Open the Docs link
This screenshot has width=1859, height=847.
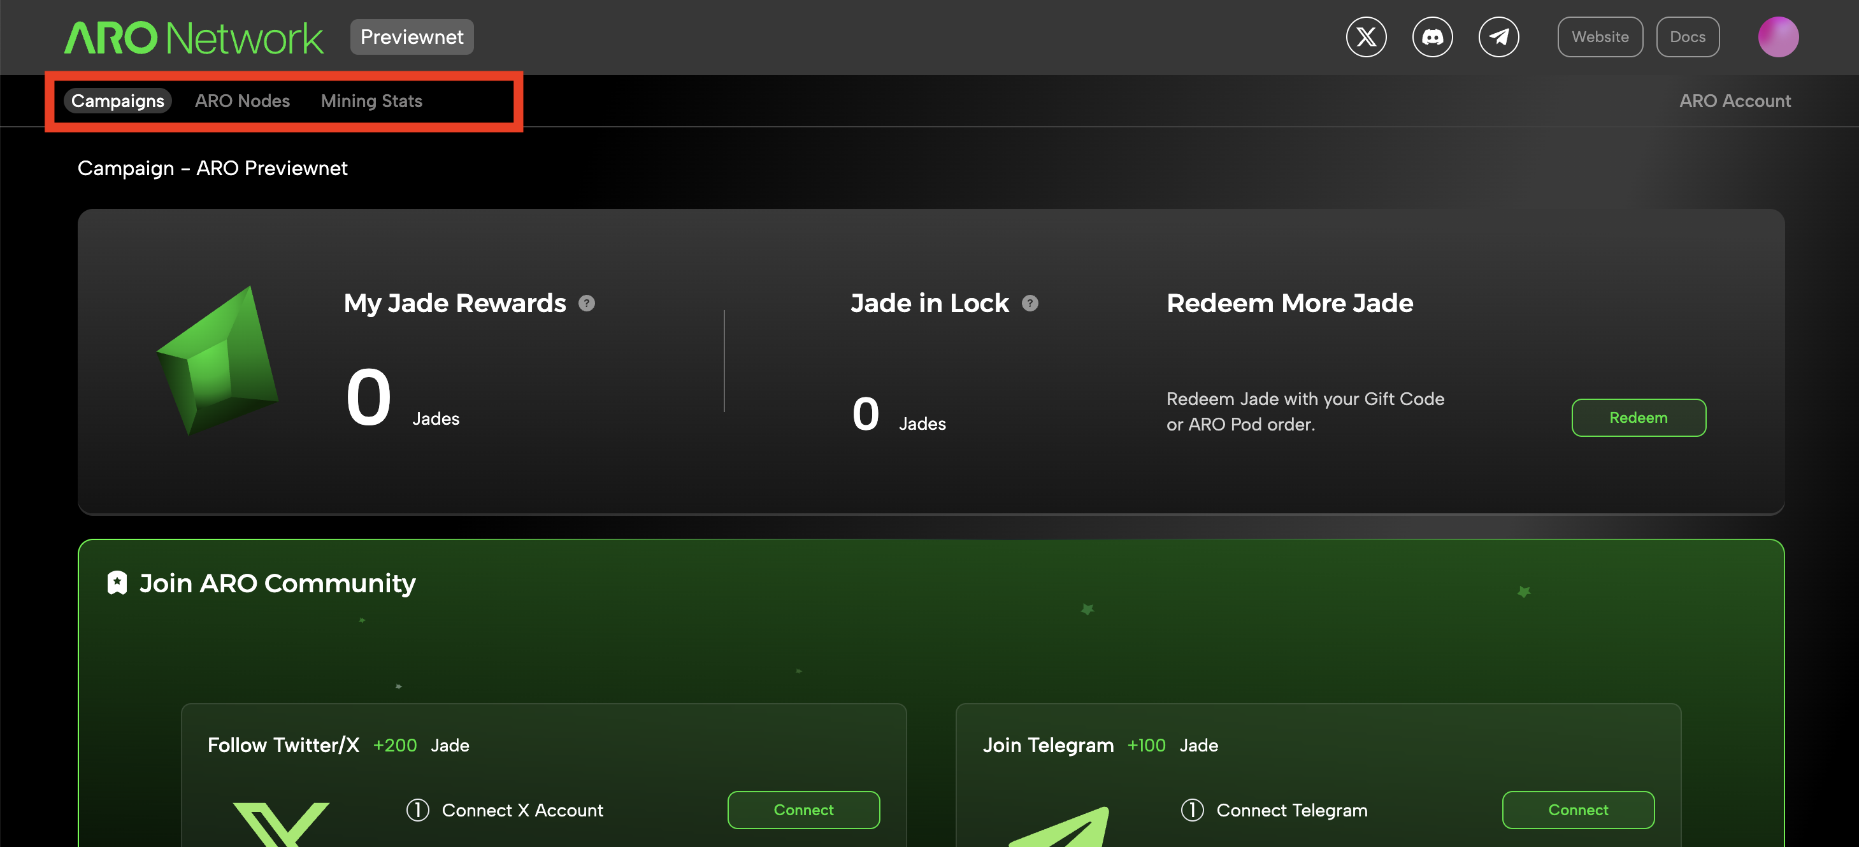pyautogui.click(x=1687, y=37)
